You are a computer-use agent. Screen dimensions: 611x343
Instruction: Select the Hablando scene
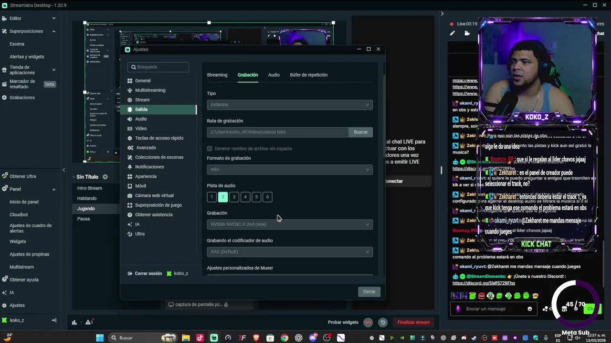[87, 198]
